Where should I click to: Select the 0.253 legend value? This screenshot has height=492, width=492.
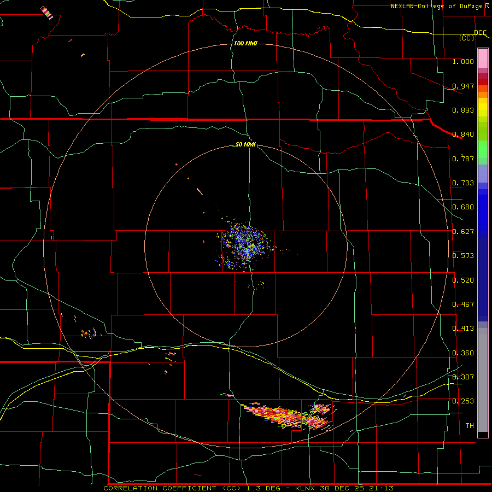tap(463, 401)
